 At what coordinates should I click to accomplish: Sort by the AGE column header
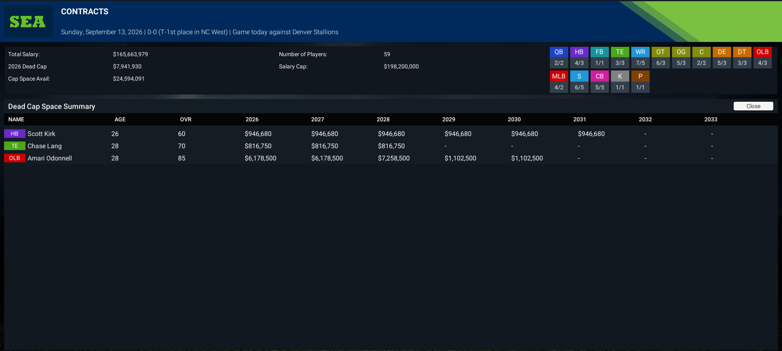click(x=120, y=119)
